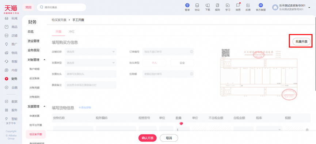
Task: Click the 常用 button
Action: click(28, 7)
